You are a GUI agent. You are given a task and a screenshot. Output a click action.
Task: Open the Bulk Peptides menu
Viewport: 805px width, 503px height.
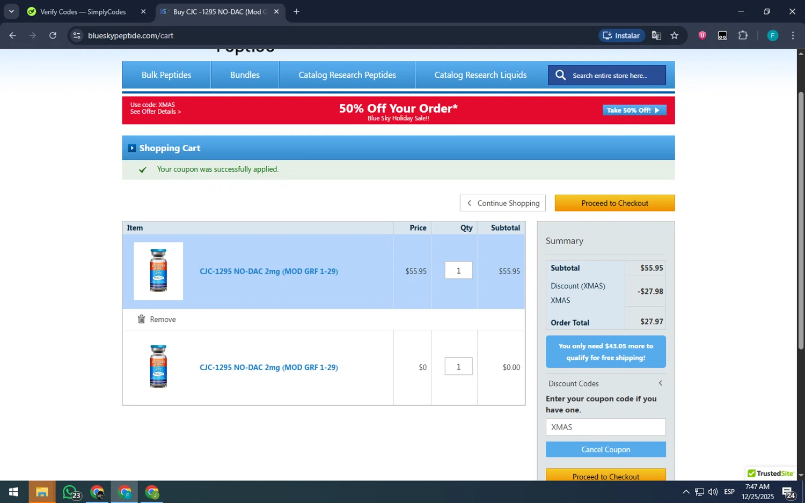point(166,75)
